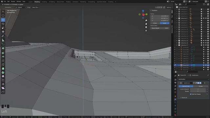This screenshot has width=210, height=118.
Task: Open the Drag Select Box dropdown
Action: tap(35, 7)
